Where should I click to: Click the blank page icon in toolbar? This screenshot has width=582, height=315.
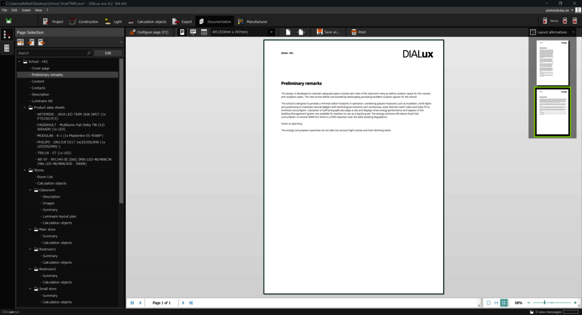tap(288, 32)
